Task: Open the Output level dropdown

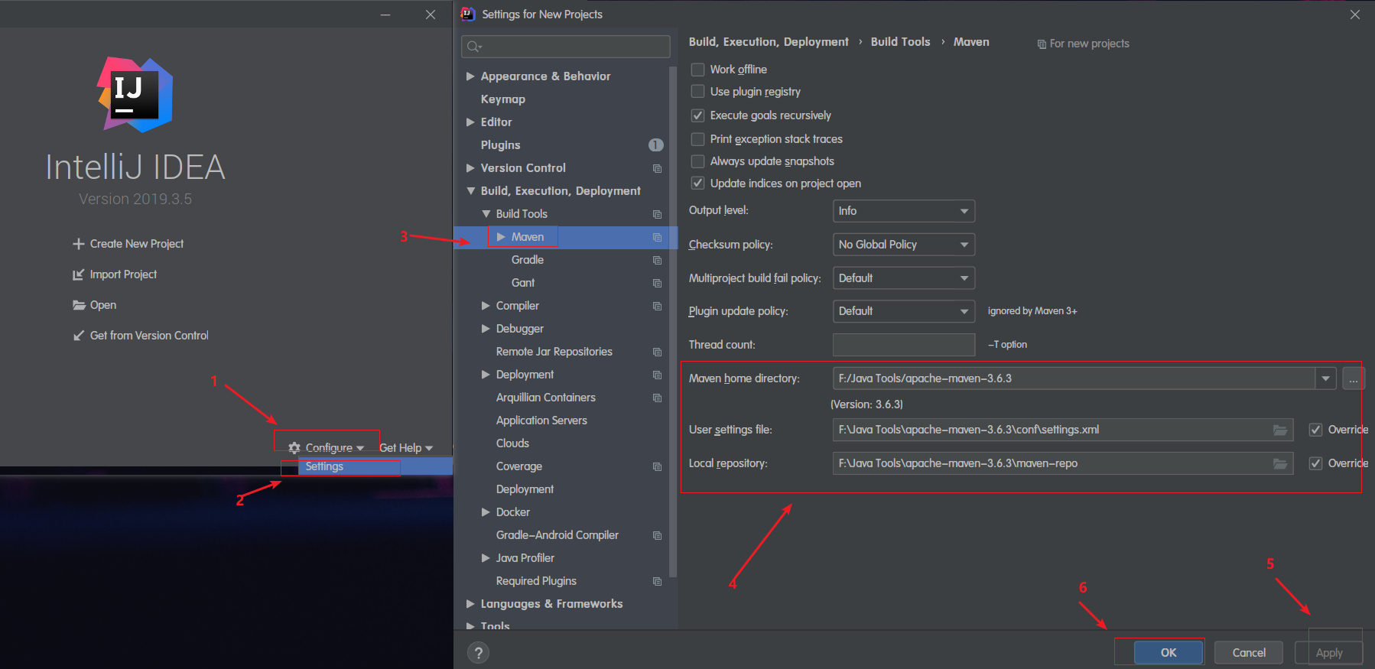Action: (904, 211)
